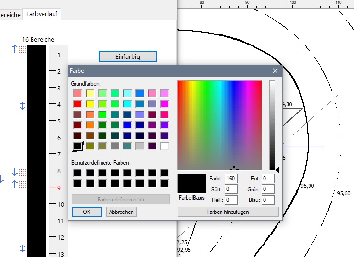Viewport: 354px width, 257px height.
Task: Click the up-arrow color icon beside marker 1
Action: point(19,49)
